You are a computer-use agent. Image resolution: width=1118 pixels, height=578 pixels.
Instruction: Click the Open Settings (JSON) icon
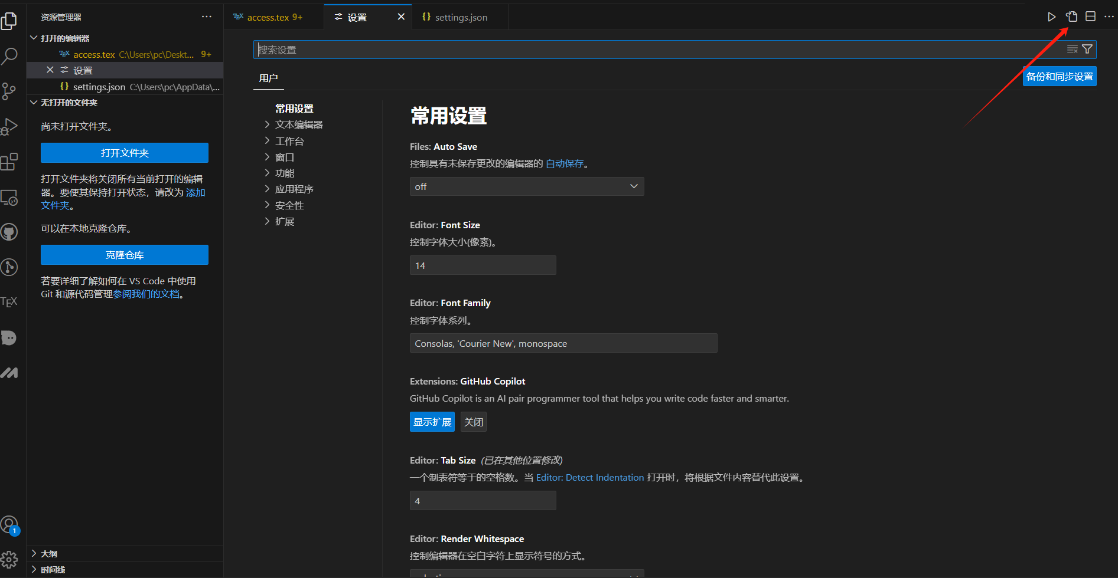(x=1071, y=17)
